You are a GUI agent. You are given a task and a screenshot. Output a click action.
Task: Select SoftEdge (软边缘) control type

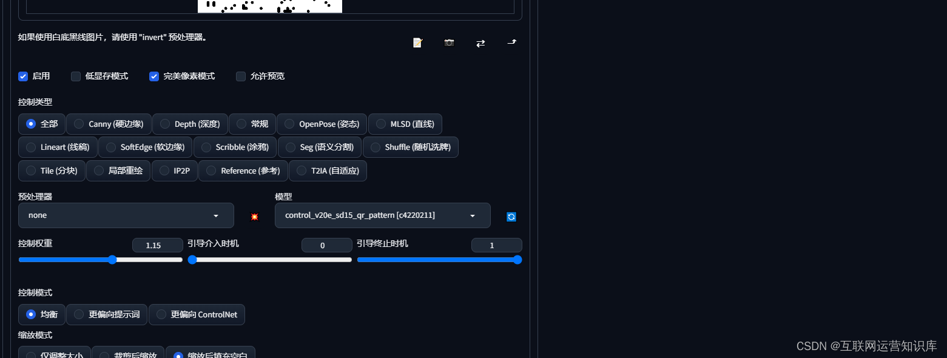coord(145,147)
